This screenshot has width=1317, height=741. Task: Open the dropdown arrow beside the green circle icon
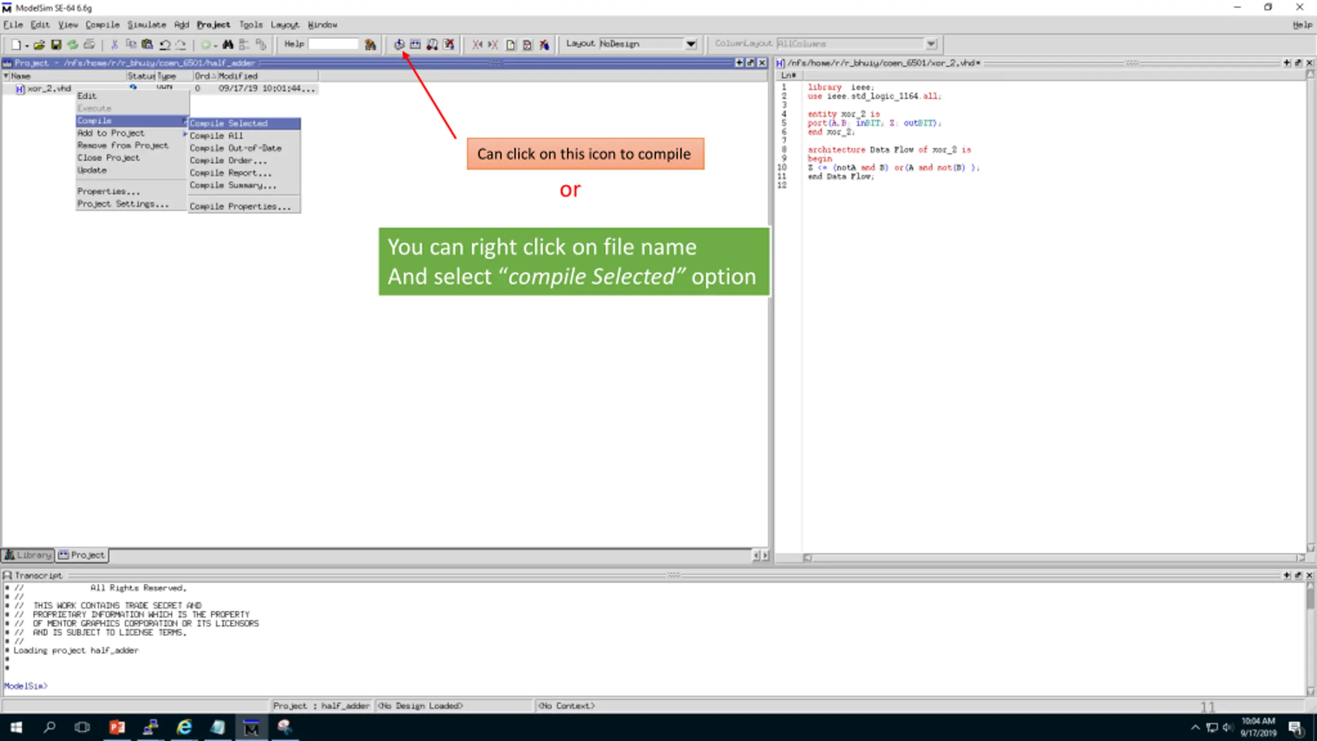(215, 46)
